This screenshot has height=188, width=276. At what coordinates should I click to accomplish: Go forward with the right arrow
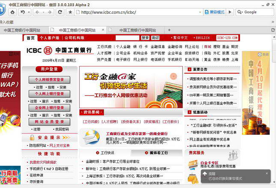click(x=50, y=12)
